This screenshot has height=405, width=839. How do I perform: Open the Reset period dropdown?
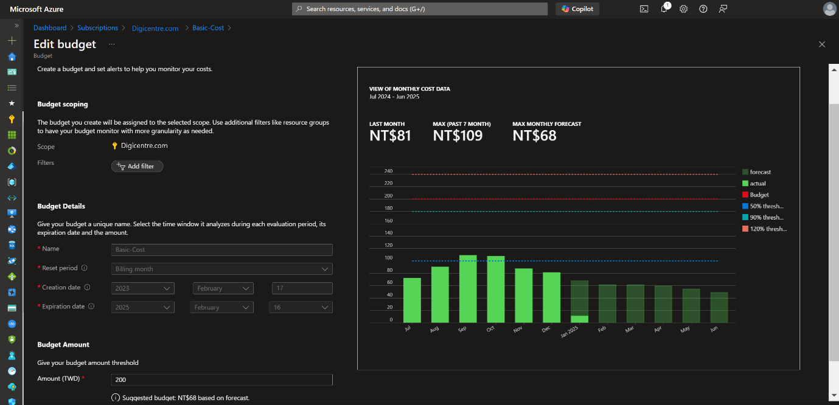pyautogui.click(x=222, y=269)
